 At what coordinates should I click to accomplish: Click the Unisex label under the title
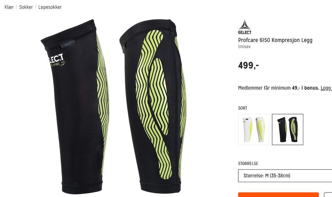click(245, 46)
